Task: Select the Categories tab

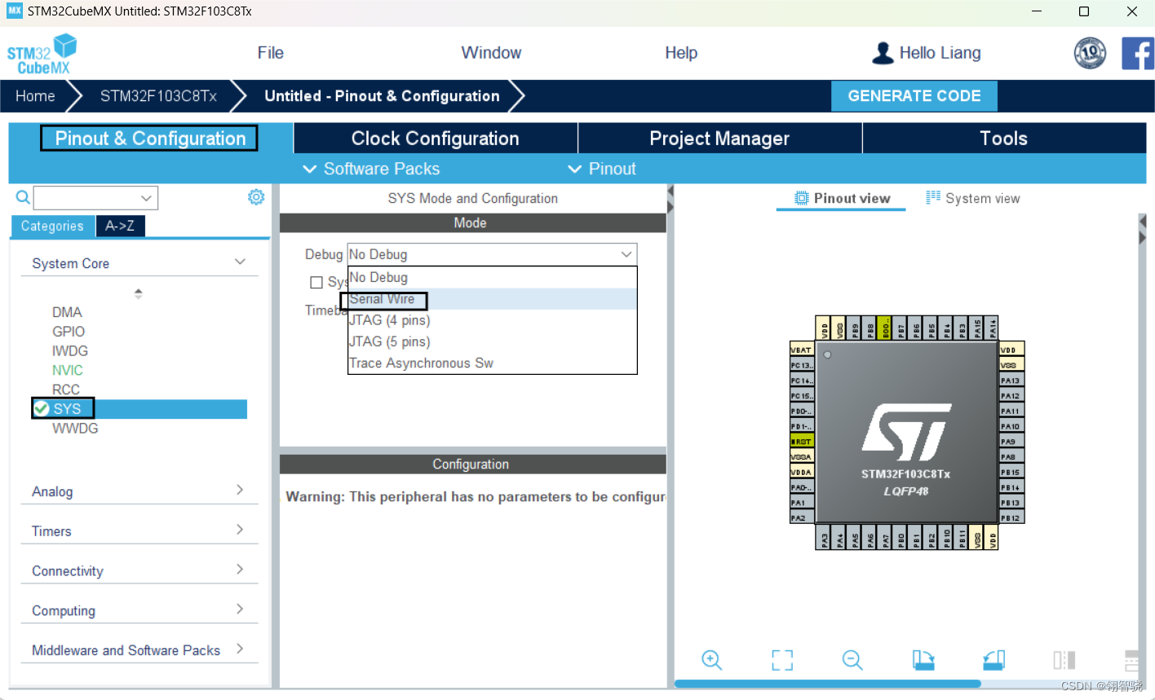Action: (x=52, y=226)
